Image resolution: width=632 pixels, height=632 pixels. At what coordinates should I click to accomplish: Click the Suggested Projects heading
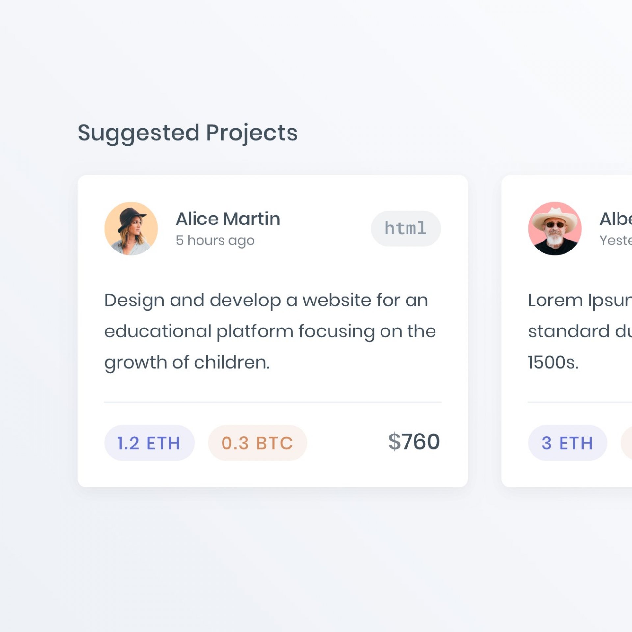pyautogui.click(x=188, y=133)
